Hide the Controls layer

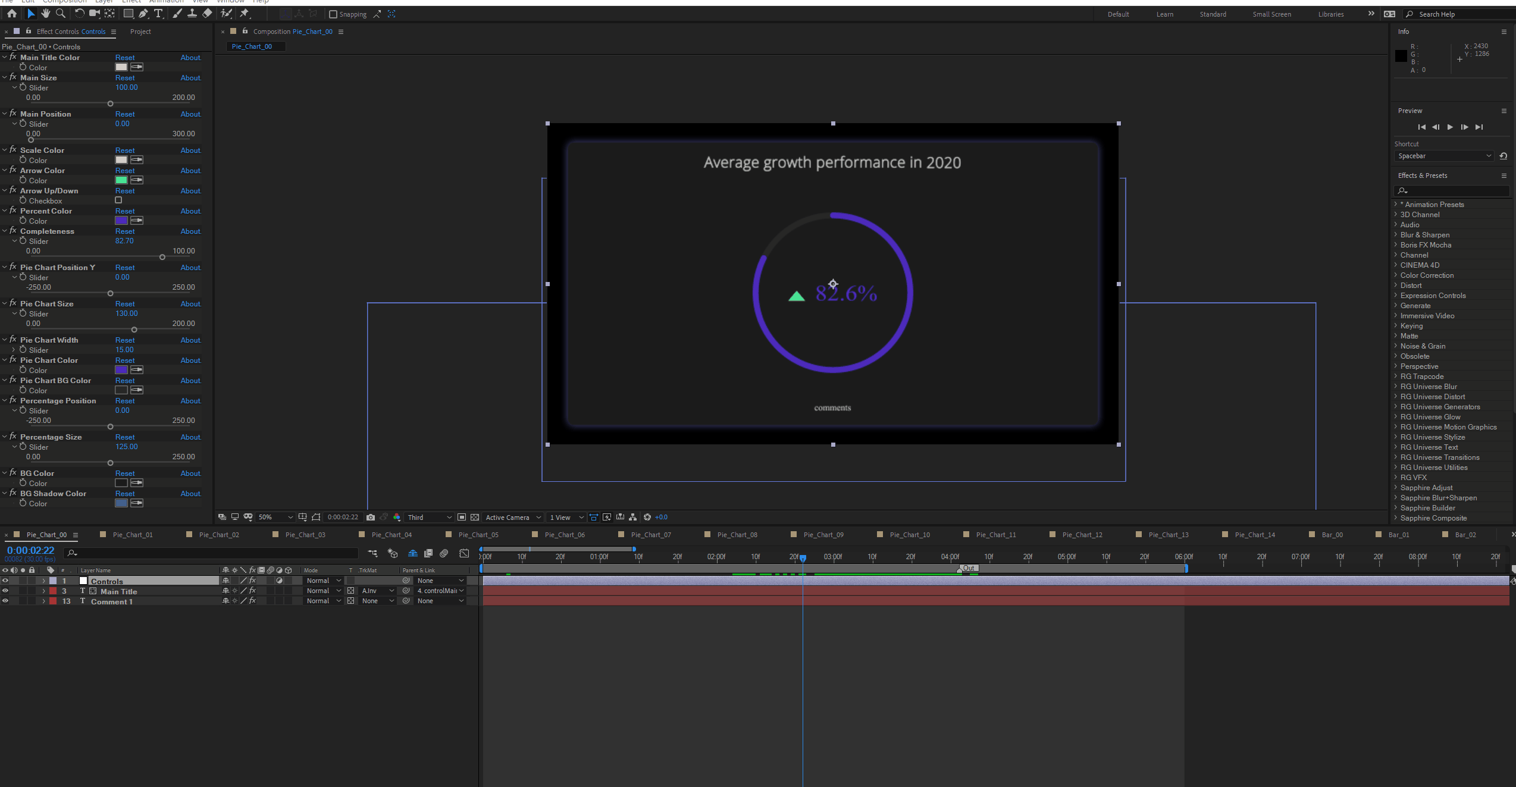tap(5, 581)
